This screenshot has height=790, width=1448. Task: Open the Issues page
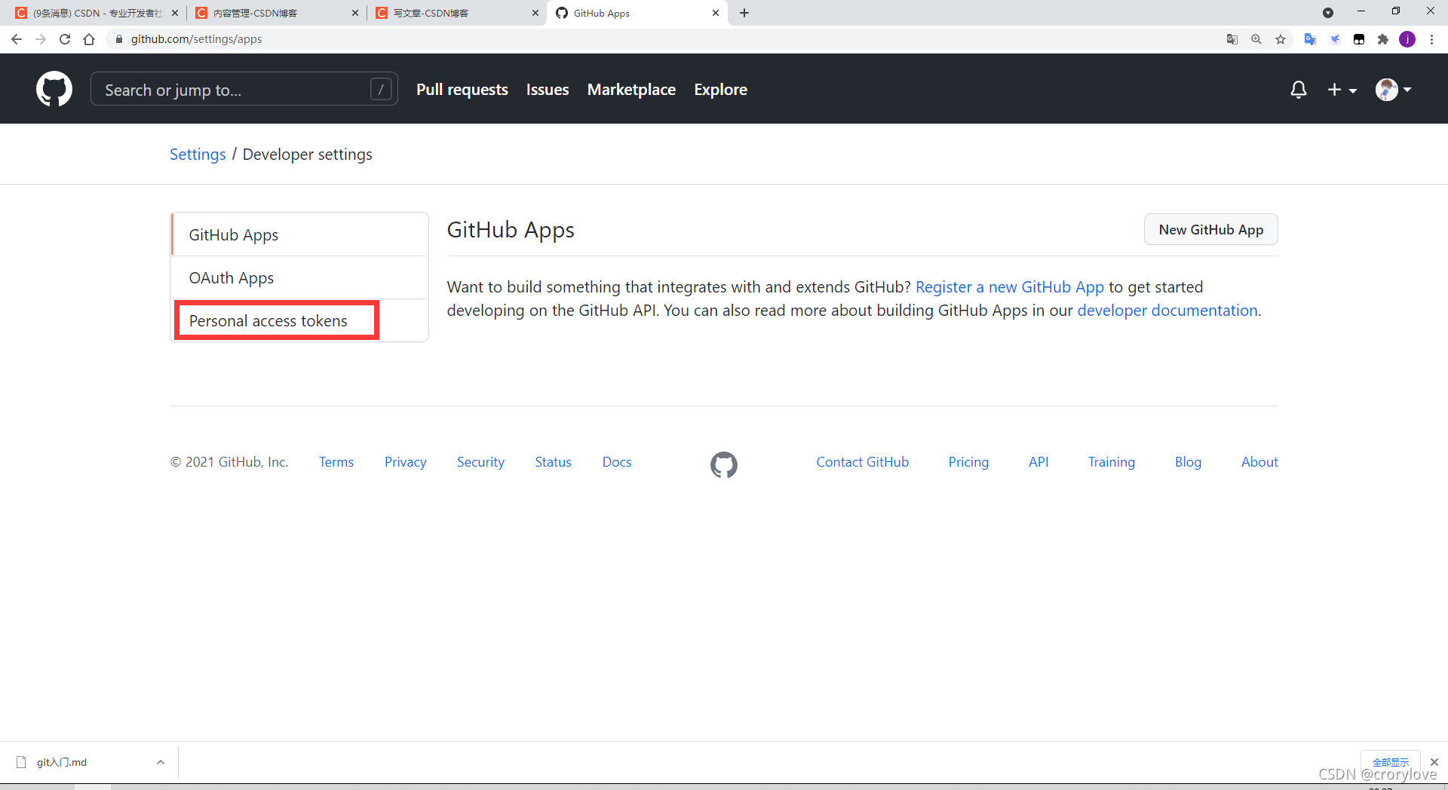(548, 90)
